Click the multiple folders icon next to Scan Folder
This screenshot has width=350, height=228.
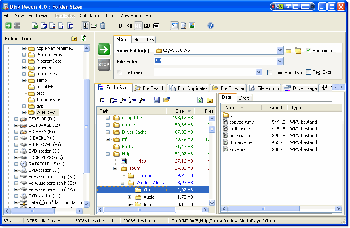pos(298,51)
